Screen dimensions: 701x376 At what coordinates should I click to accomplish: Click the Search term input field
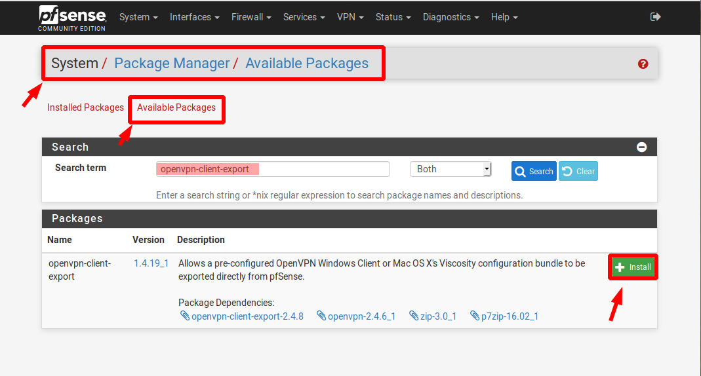click(273, 169)
